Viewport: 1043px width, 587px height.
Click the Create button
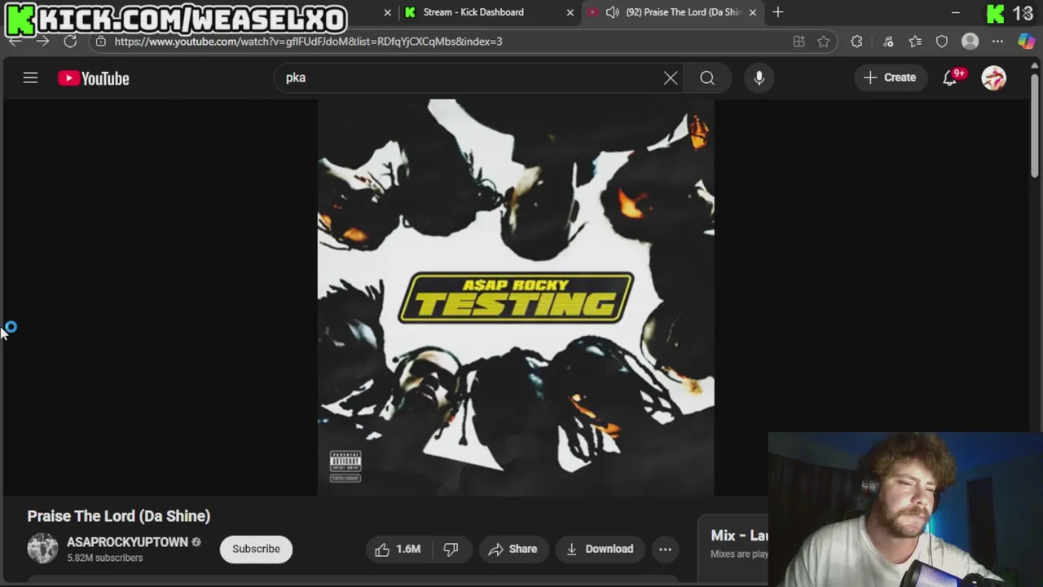pos(890,77)
